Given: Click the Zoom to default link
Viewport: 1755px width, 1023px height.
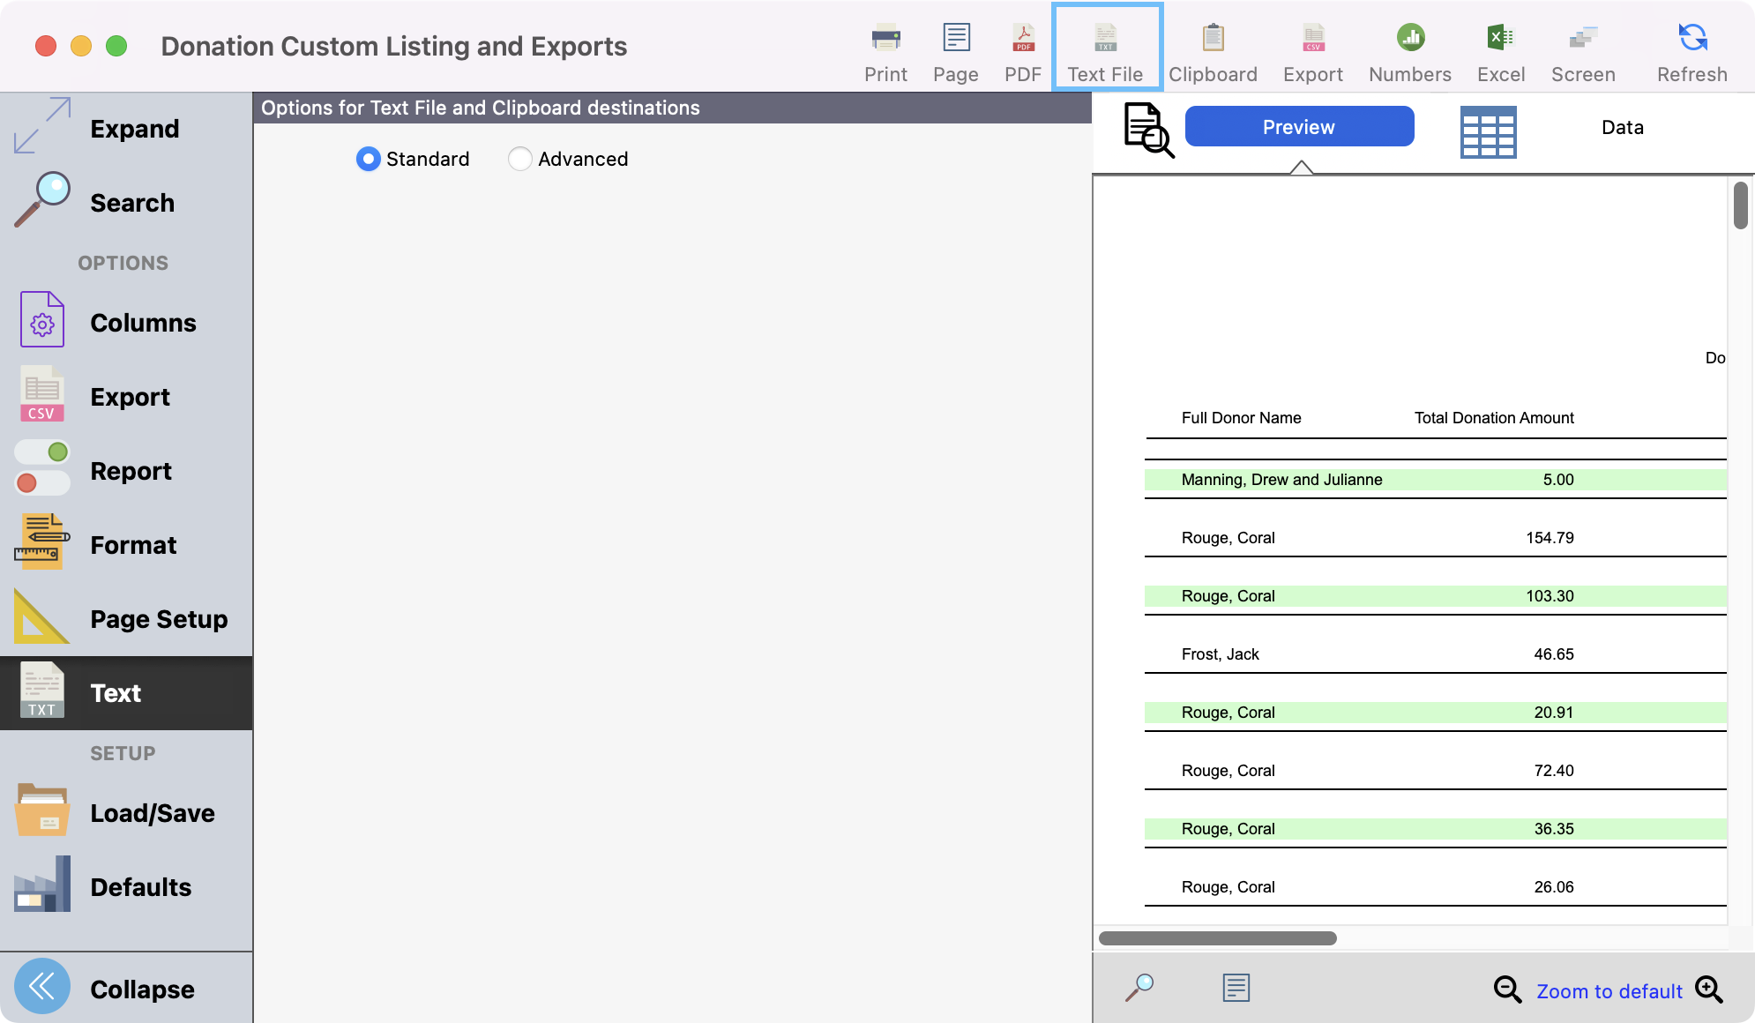Looking at the screenshot, I should 1609,991.
